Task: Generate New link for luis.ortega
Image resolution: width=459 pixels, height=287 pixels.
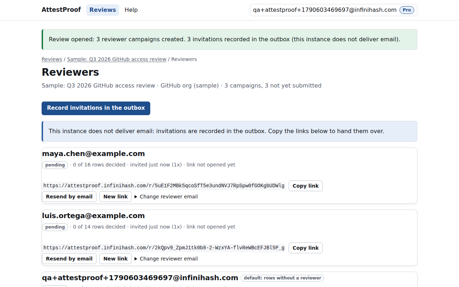Action: pyautogui.click(x=115, y=259)
